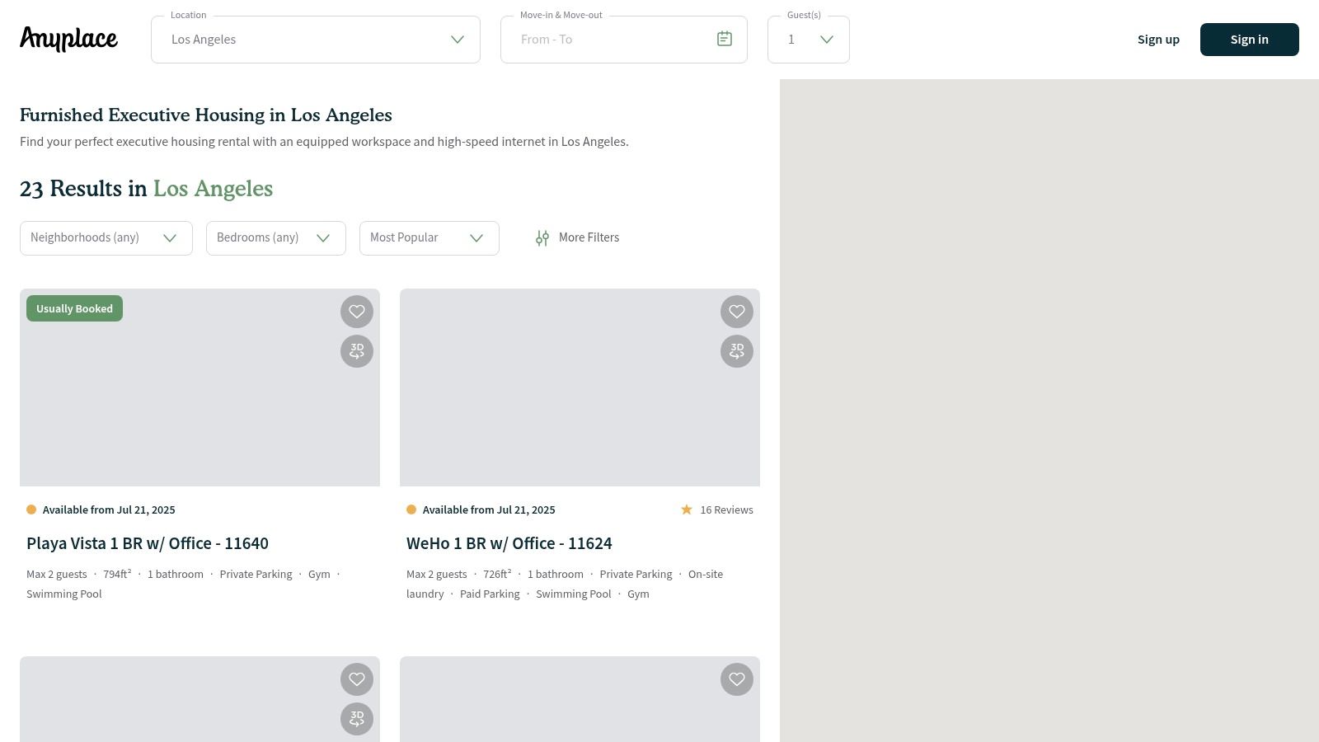Click 794ft² in Playa Vista details
Screen dimensions: 1319x742
tap(117, 574)
